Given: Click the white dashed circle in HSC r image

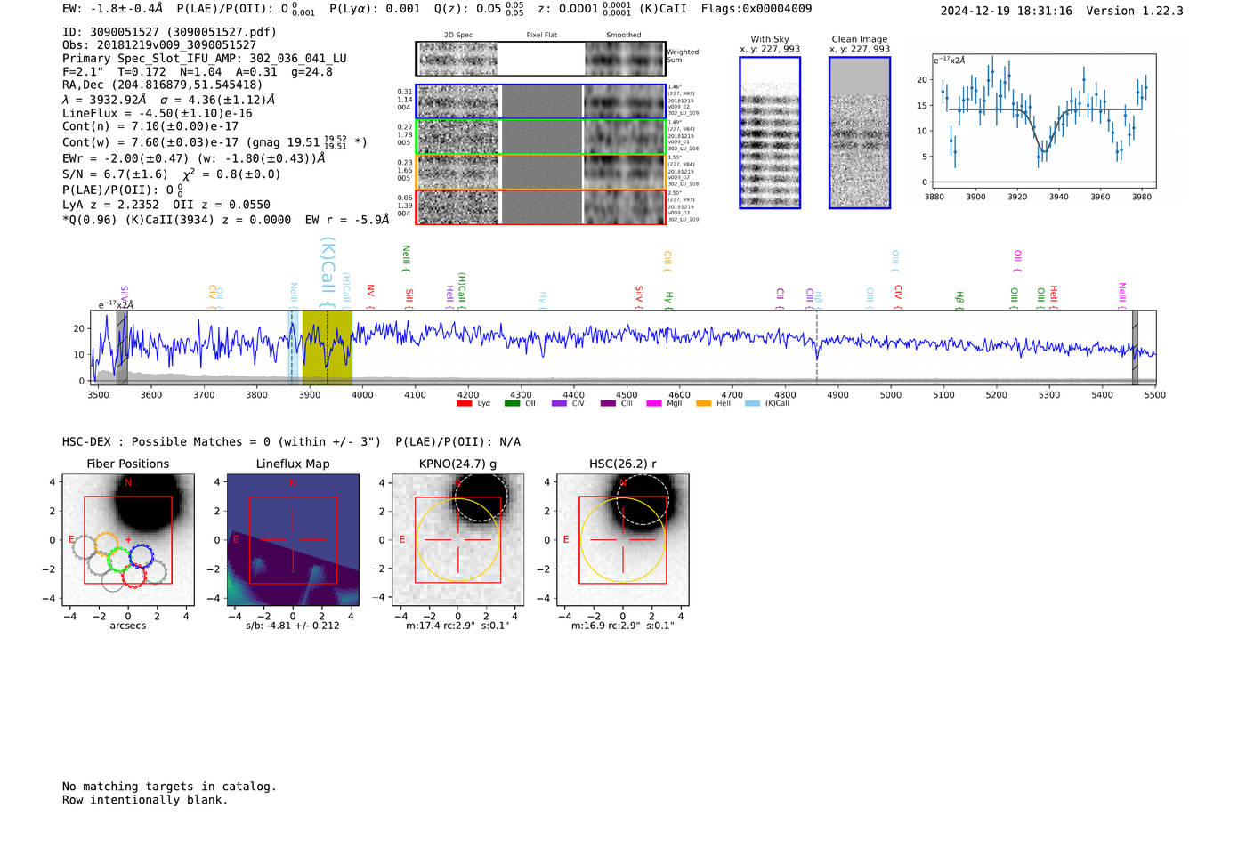Looking at the screenshot, I should tap(643, 499).
